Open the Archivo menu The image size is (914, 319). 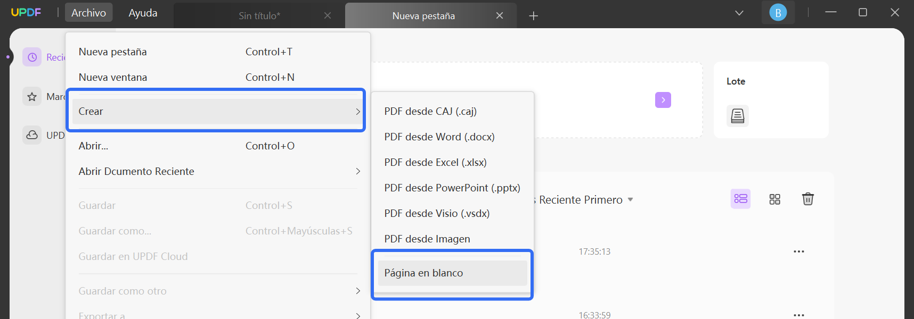point(88,12)
